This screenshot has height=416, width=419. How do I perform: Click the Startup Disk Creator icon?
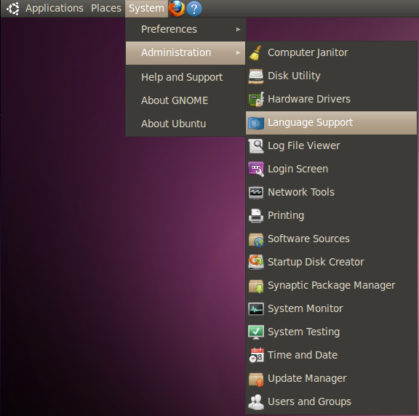(x=256, y=262)
